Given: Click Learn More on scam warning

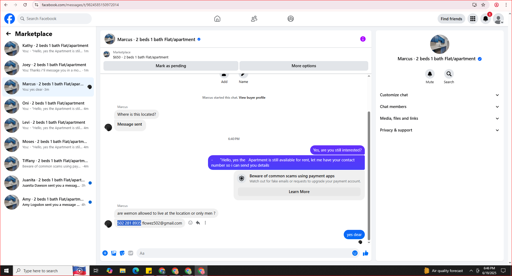Looking at the screenshot, I should click(x=299, y=192).
